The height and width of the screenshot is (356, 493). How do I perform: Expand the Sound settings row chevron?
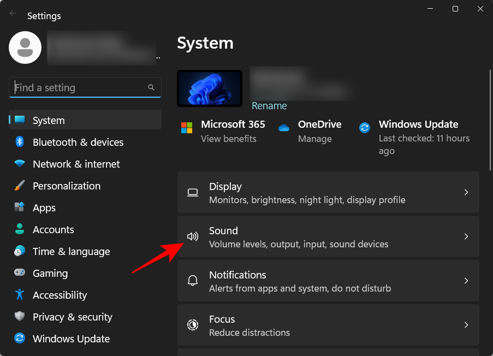(x=466, y=236)
